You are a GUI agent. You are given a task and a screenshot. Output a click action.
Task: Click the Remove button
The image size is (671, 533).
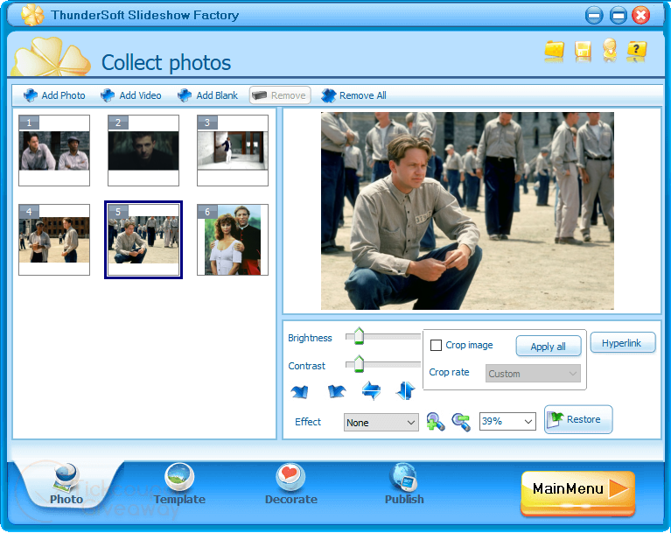pos(280,95)
